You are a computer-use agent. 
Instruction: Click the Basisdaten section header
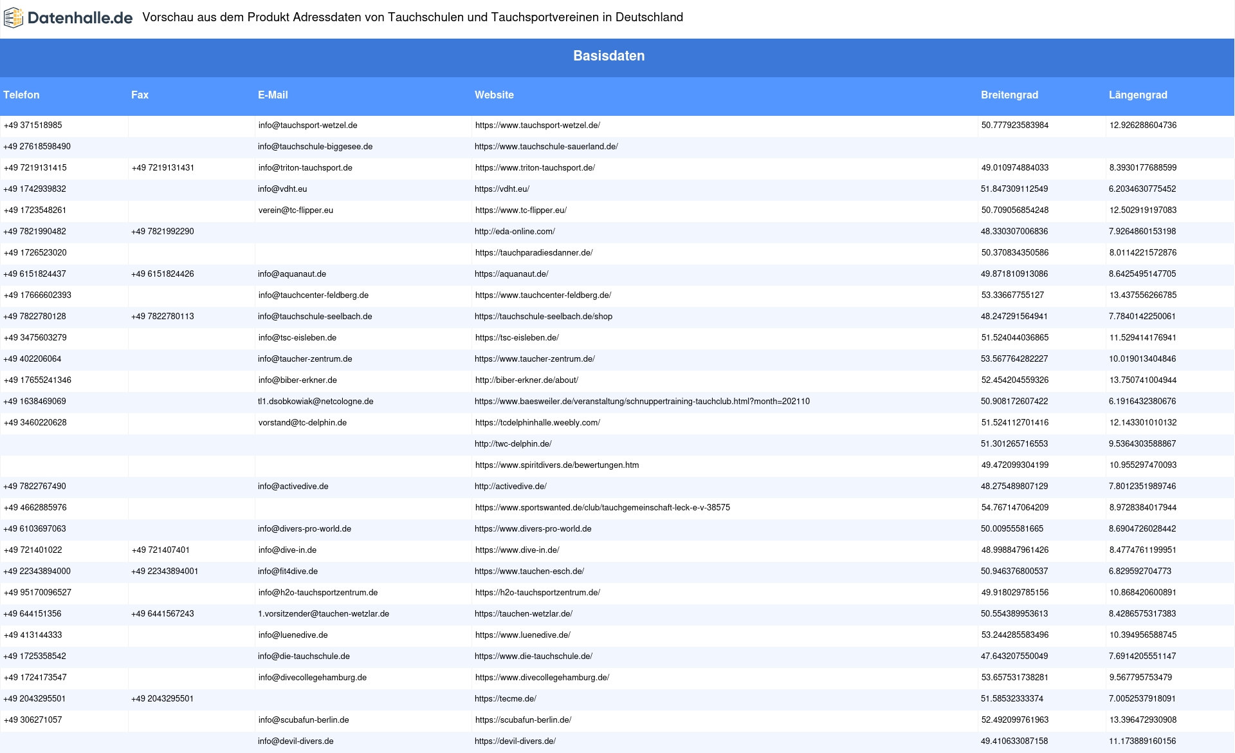[x=609, y=56]
